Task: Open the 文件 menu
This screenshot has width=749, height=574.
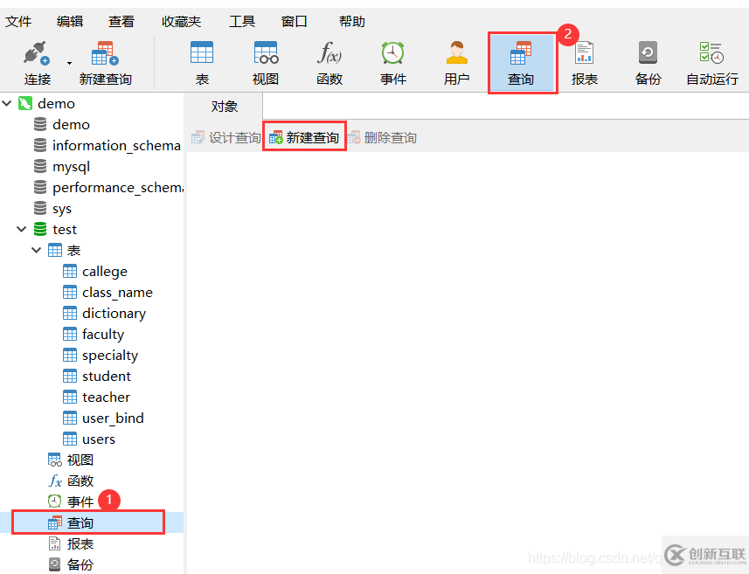Action: [18, 22]
